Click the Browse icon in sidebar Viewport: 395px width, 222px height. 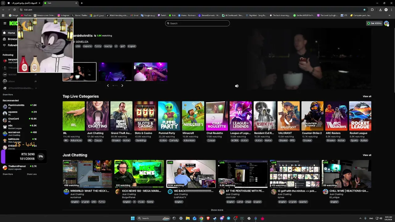(4, 39)
